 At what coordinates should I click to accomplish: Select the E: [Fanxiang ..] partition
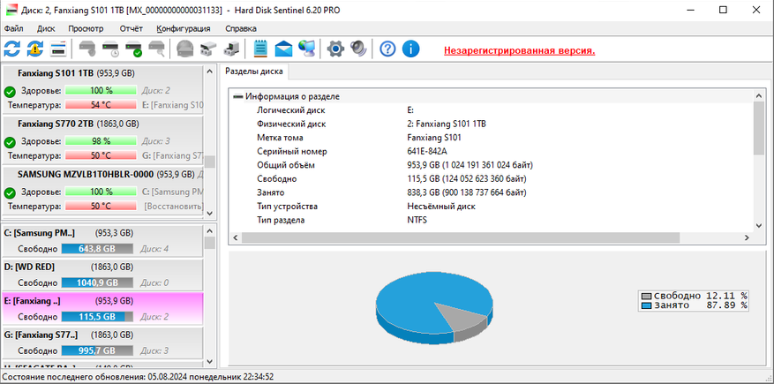click(102, 308)
